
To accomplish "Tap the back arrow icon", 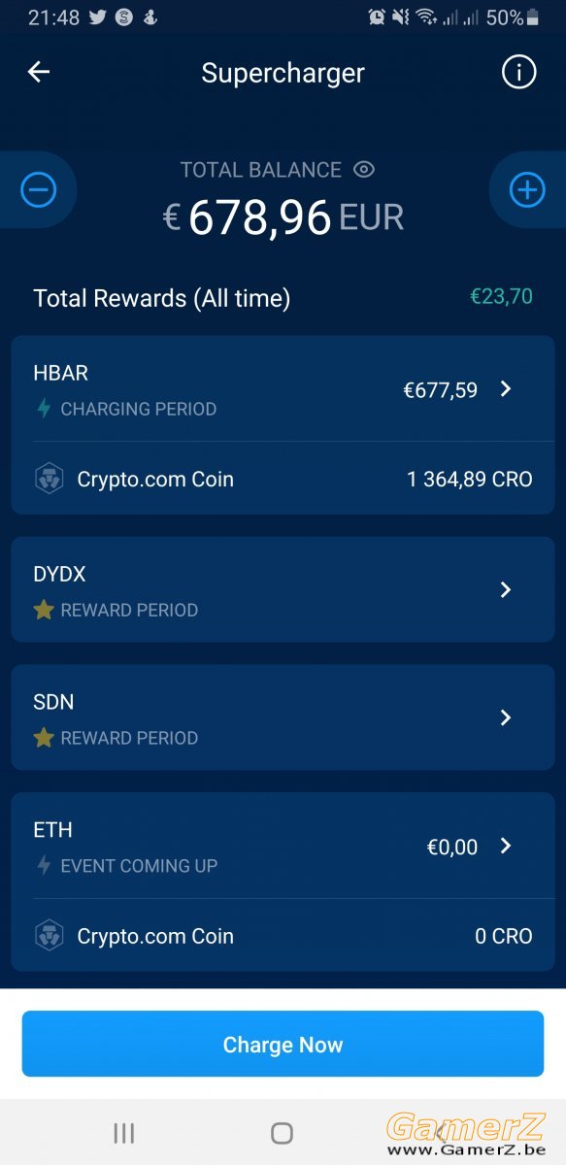I will [x=39, y=72].
